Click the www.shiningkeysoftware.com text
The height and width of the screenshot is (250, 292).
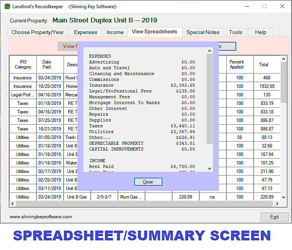pos(41,217)
